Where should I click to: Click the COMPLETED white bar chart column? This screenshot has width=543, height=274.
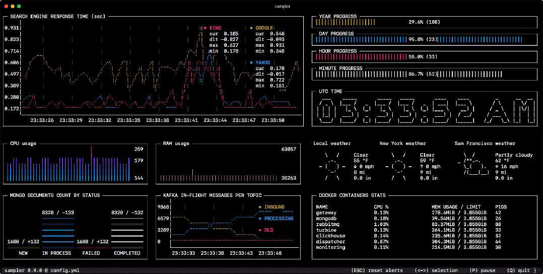[127, 233]
